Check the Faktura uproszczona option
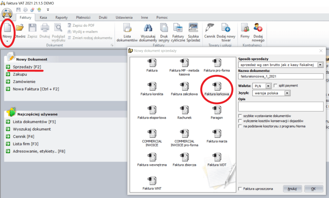The width and height of the screenshot is (329, 198). click(x=240, y=189)
